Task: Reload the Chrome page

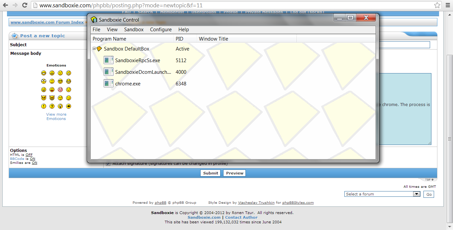Action: (x=25, y=5)
